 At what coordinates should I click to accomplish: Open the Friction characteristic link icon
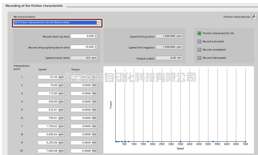[254, 17]
